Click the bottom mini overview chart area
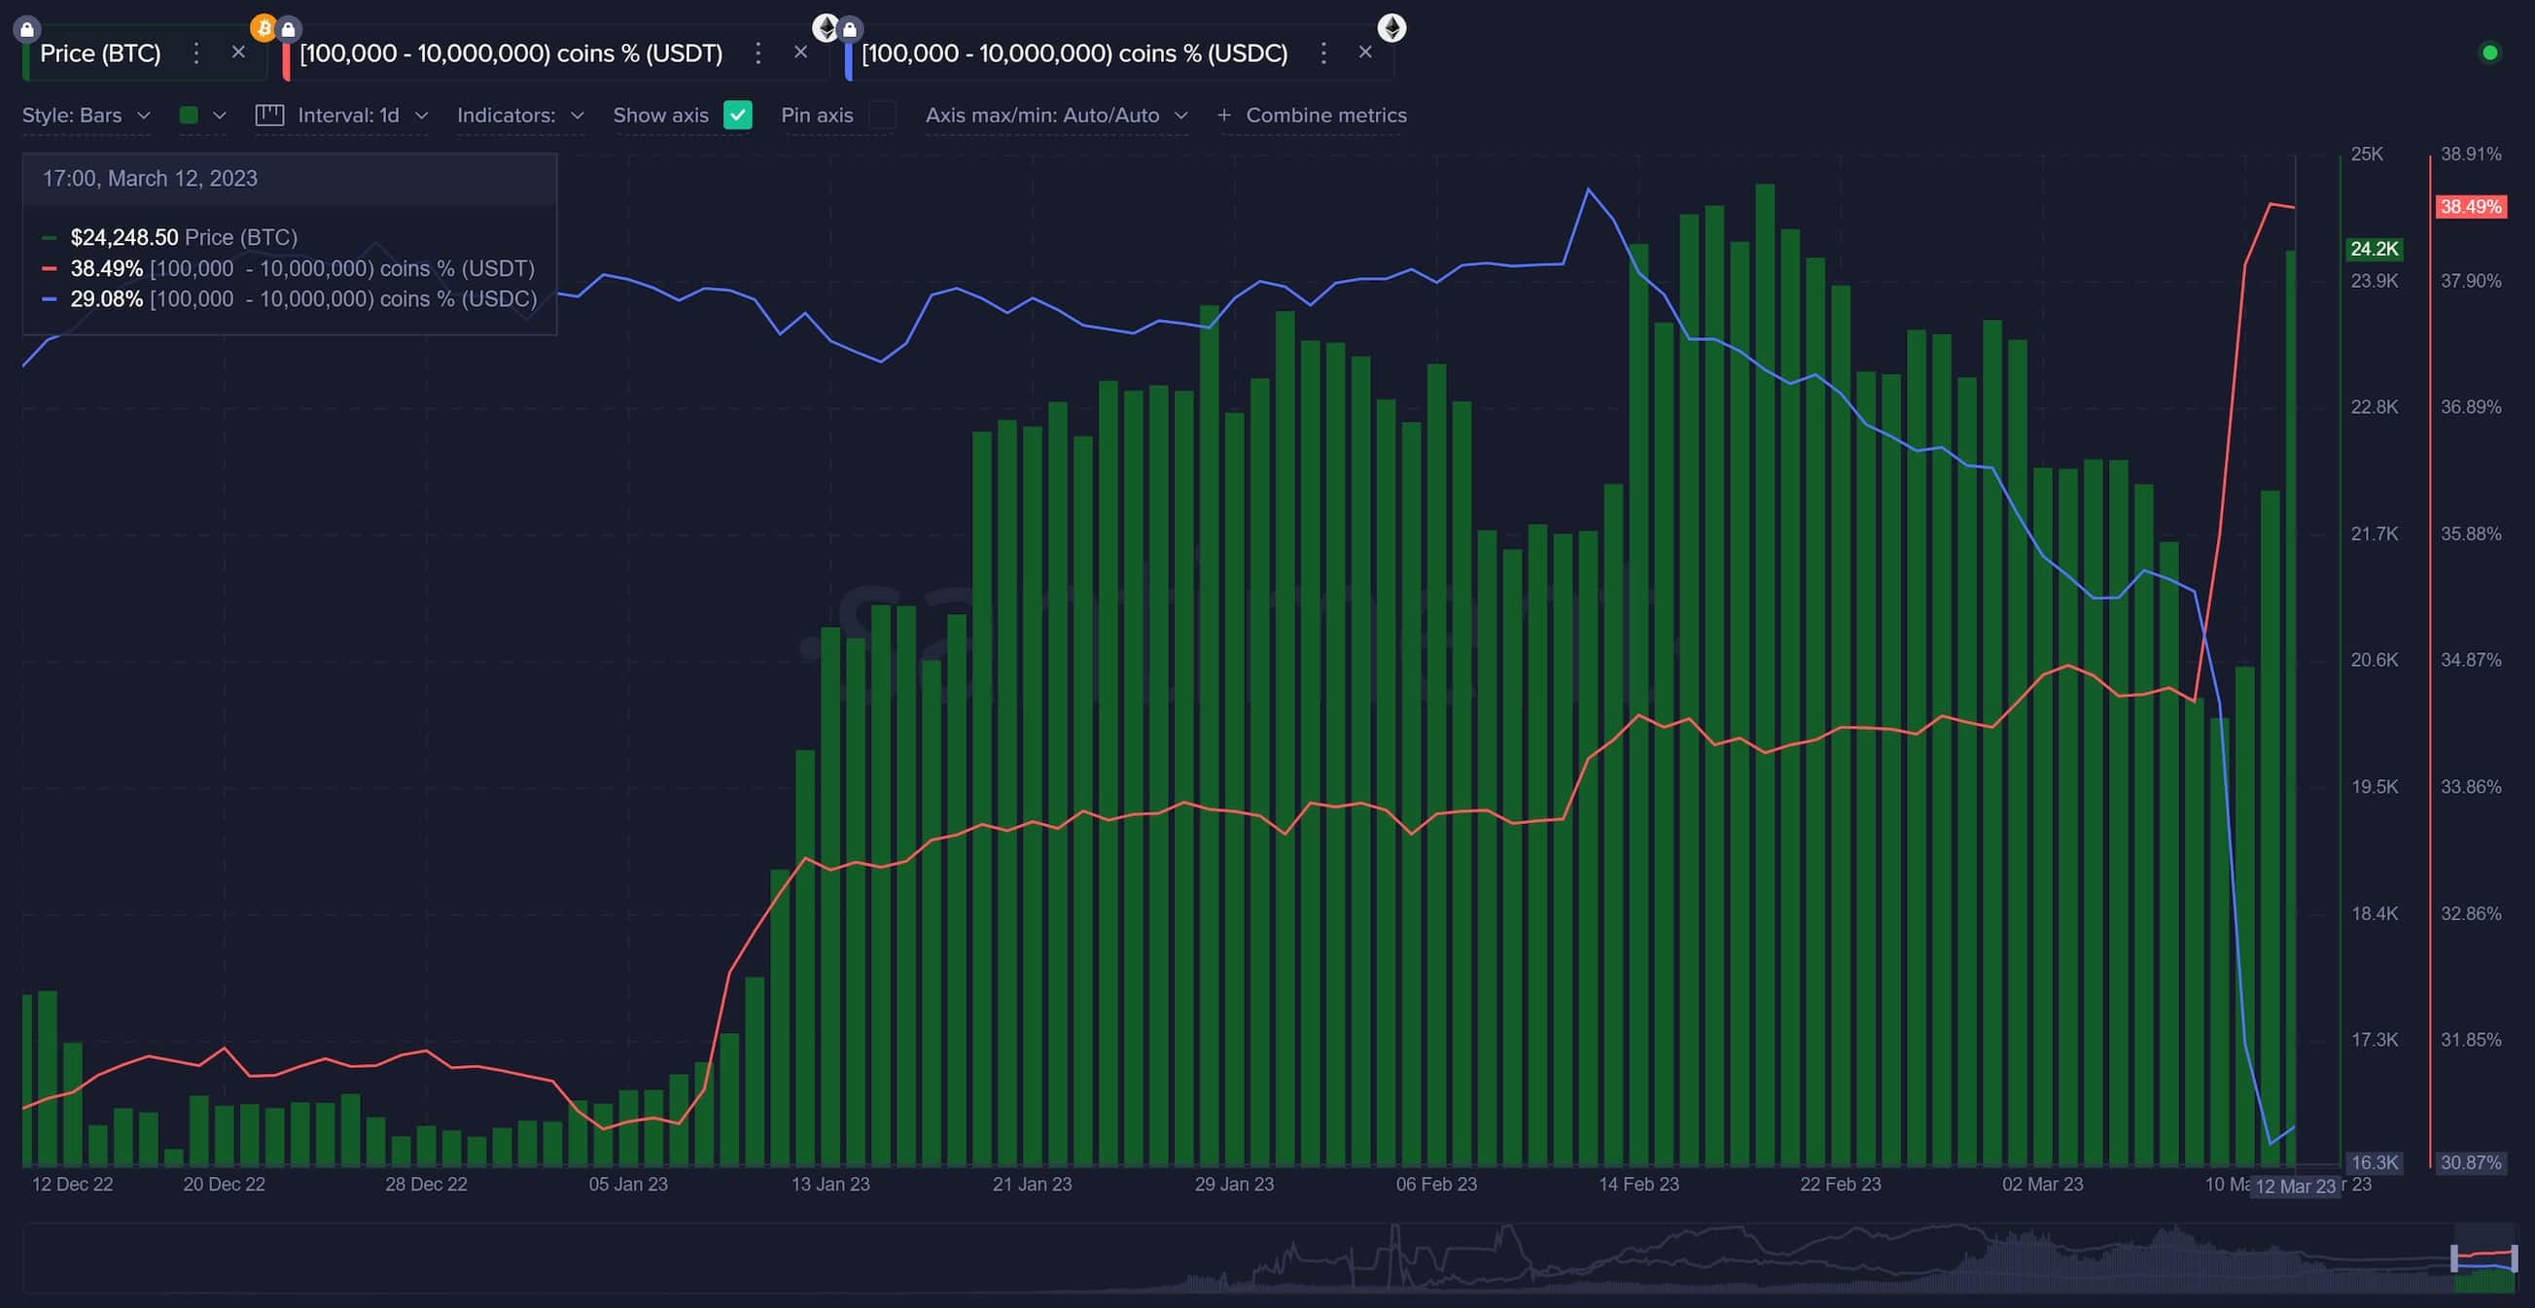Image resolution: width=2535 pixels, height=1308 pixels. point(1270,1257)
